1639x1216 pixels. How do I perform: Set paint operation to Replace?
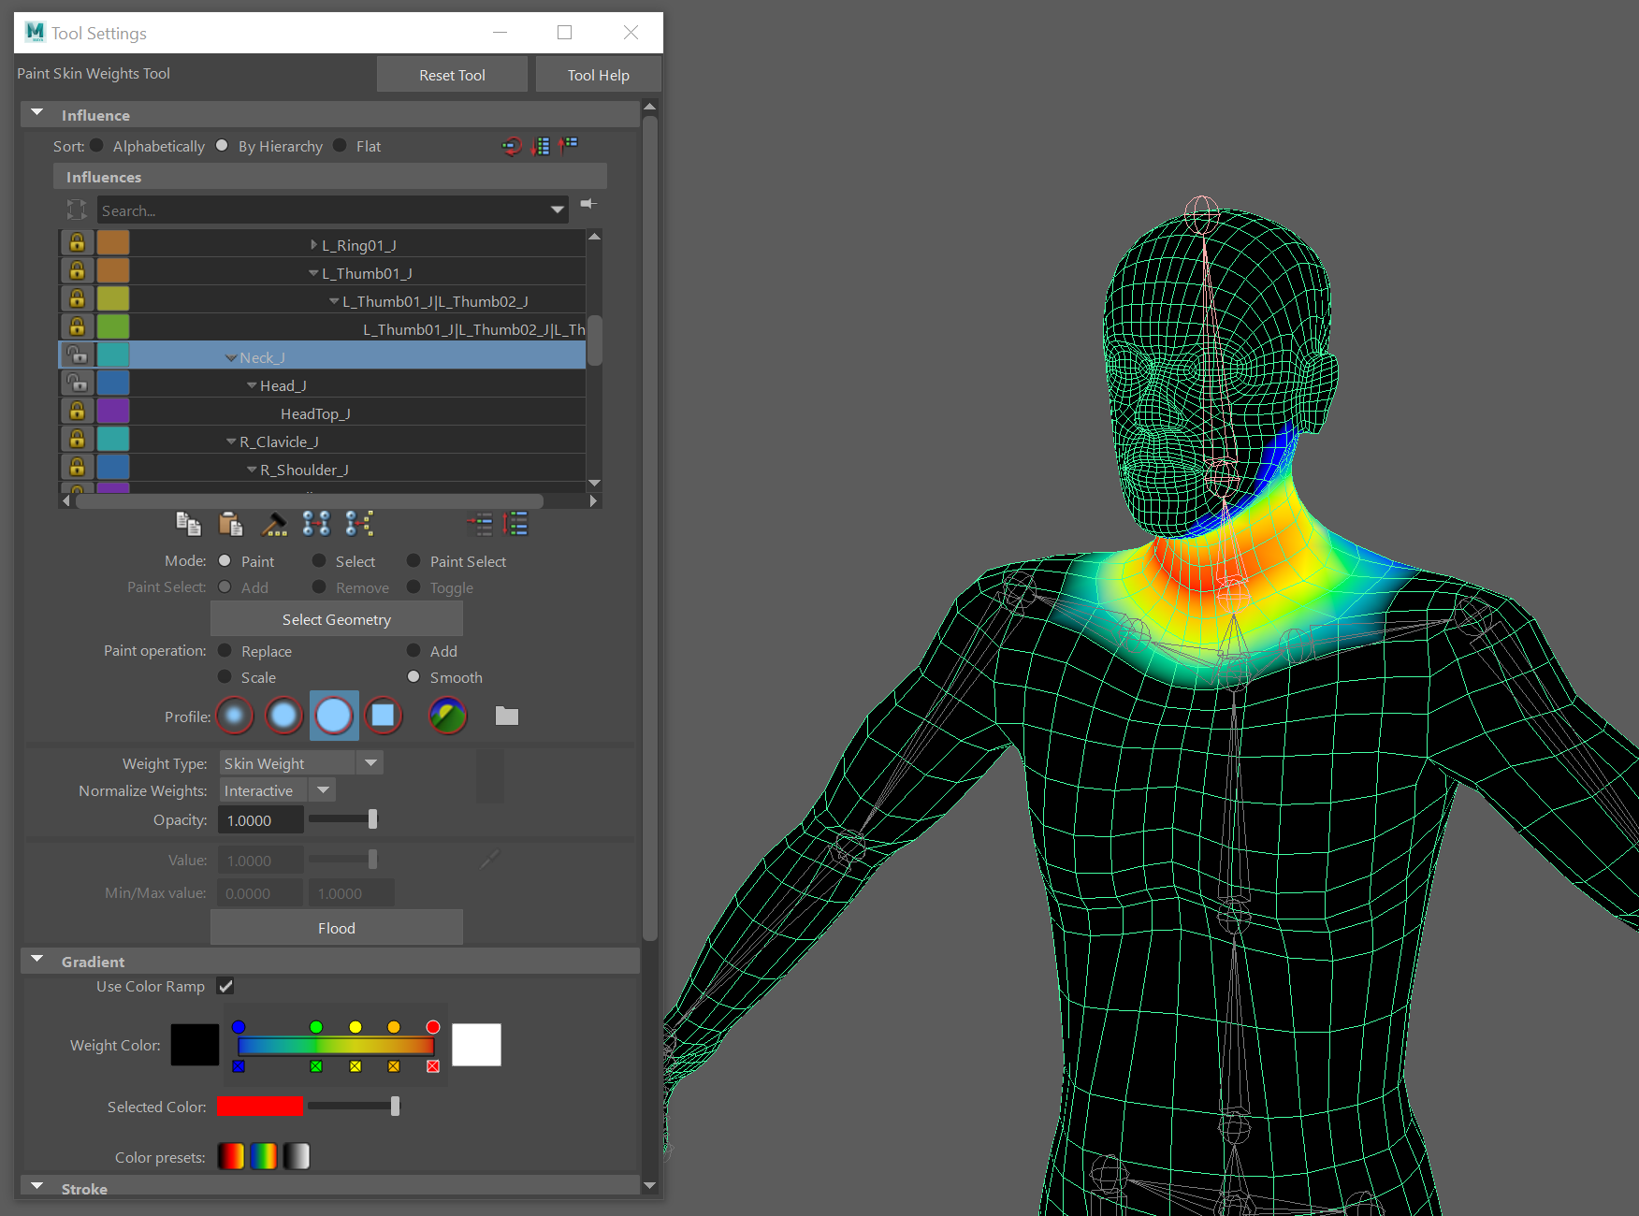[x=225, y=651]
